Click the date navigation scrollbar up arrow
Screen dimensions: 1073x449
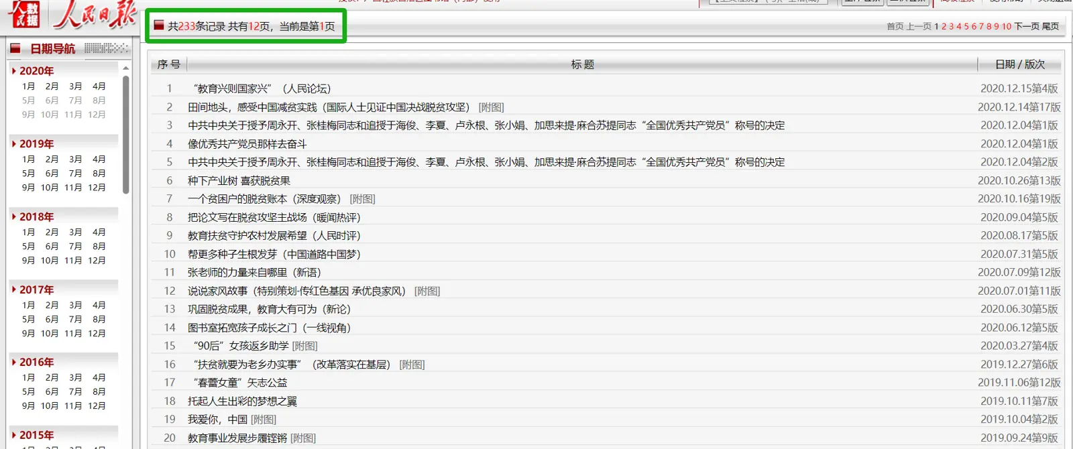(x=125, y=68)
